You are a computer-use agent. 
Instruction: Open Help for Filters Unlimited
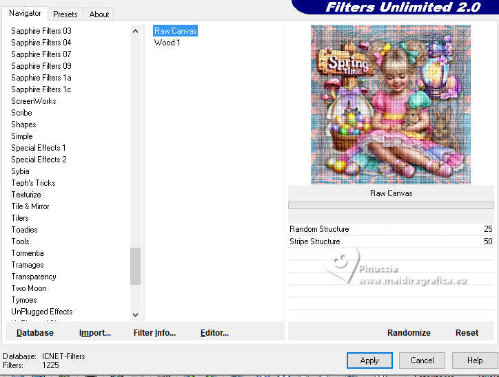coord(475,360)
